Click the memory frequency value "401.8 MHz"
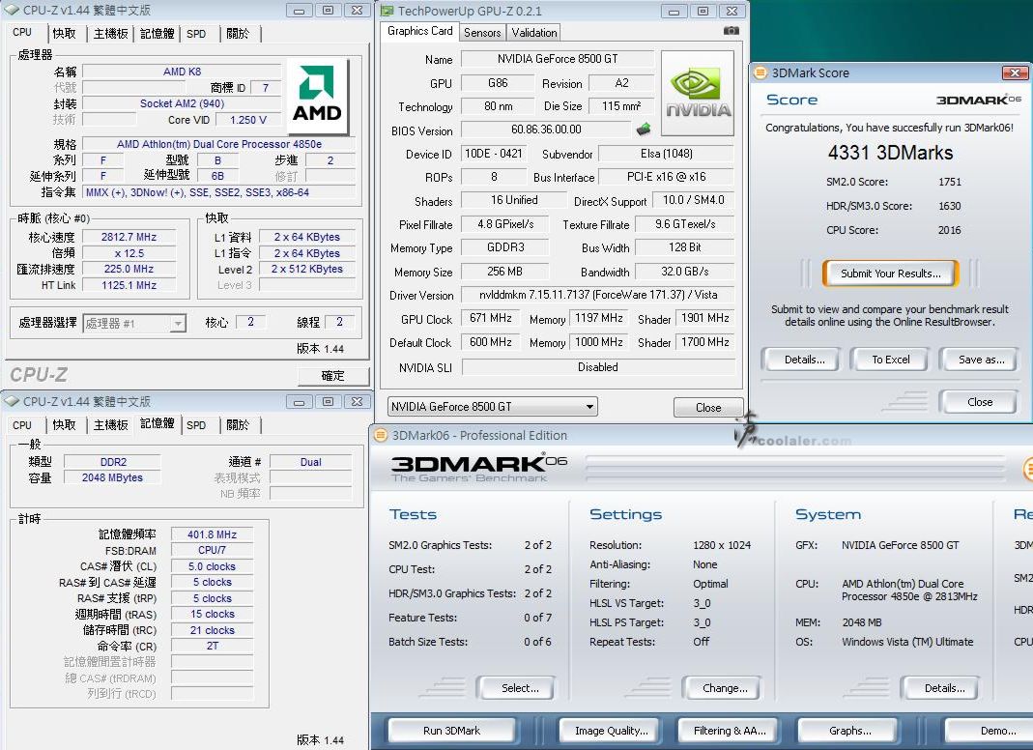 [x=213, y=534]
